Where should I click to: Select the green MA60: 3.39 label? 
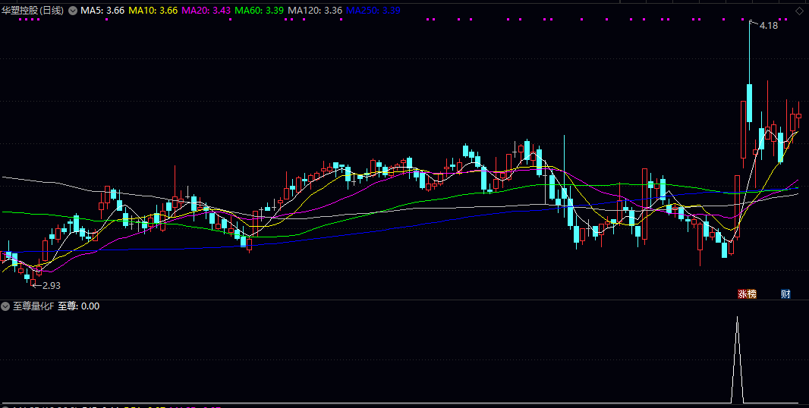click(x=260, y=11)
